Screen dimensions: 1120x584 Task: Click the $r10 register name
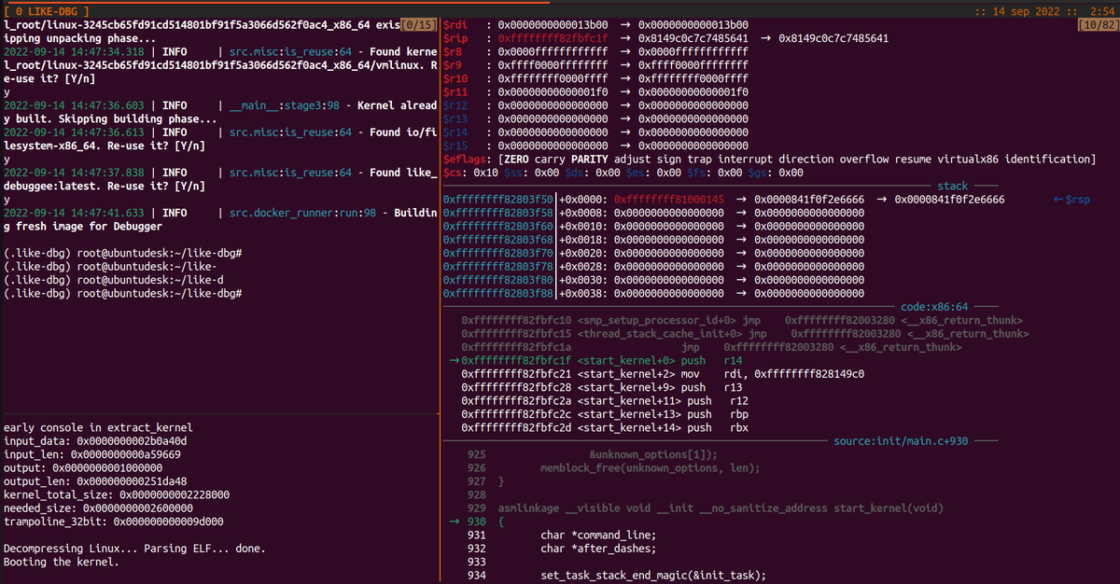(x=455, y=78)
